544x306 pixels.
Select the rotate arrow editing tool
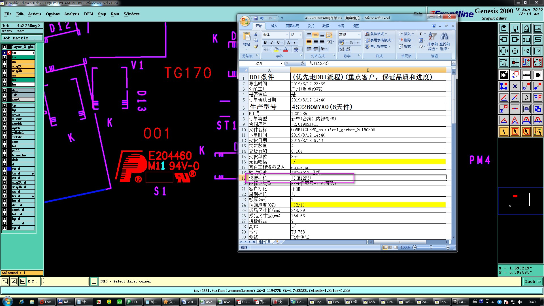coord(526,97)
